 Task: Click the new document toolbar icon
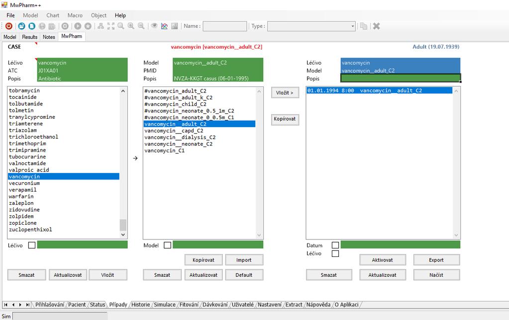pyautogui.click(x=32, y=26)
